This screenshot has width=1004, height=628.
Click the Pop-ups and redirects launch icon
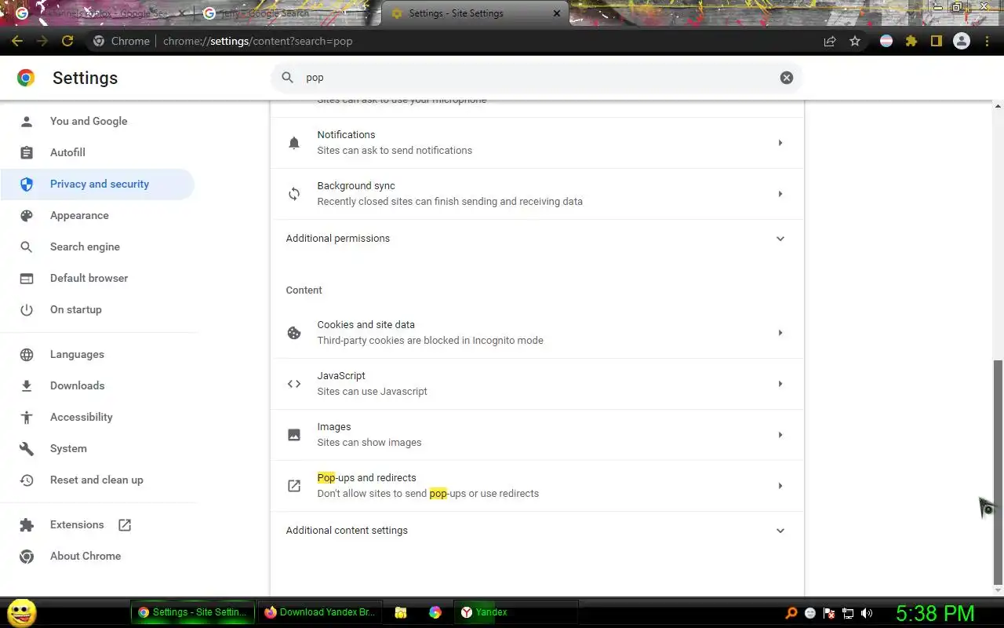[x=294, y=486]
